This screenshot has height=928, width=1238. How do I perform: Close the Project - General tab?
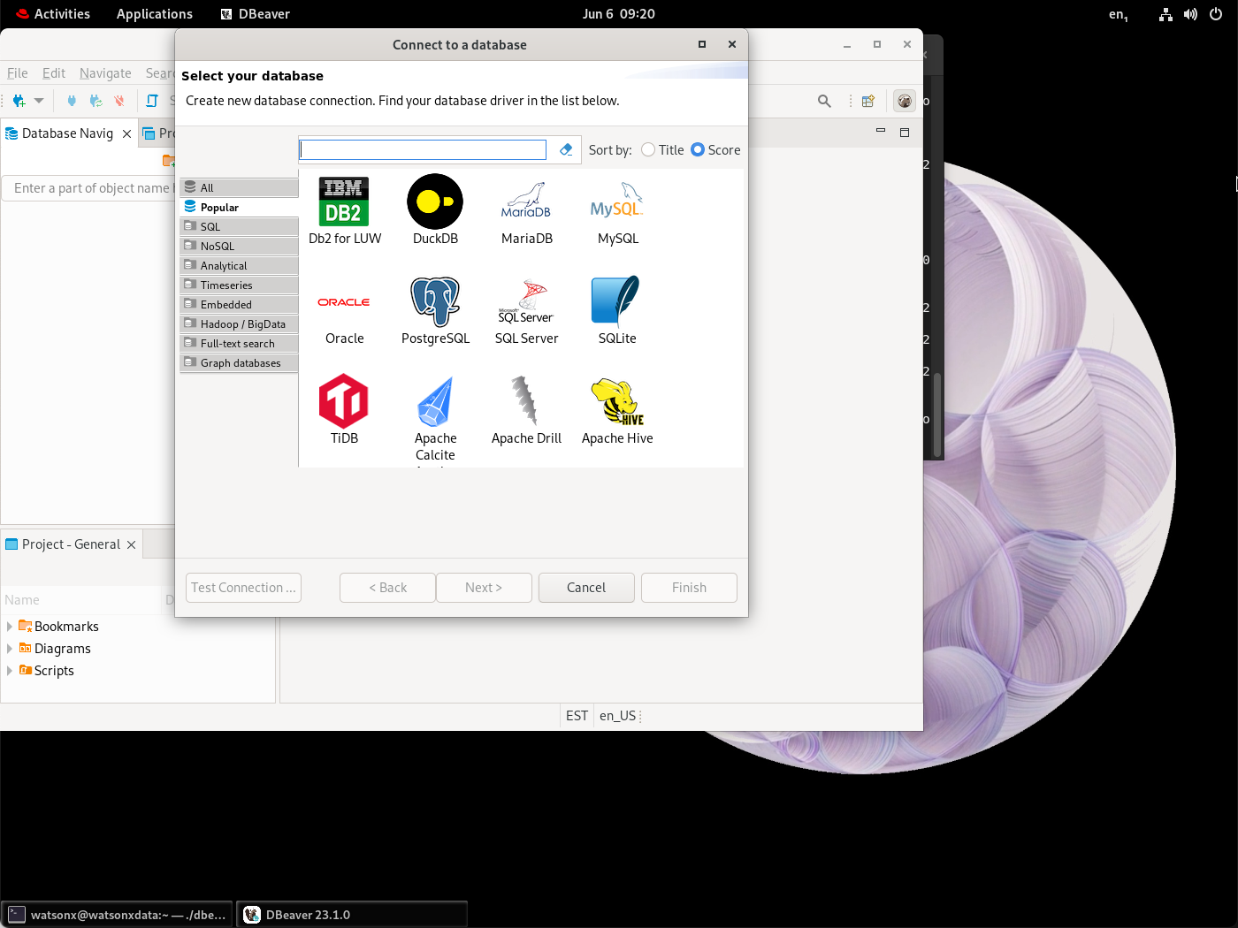[x=131, y=544]
